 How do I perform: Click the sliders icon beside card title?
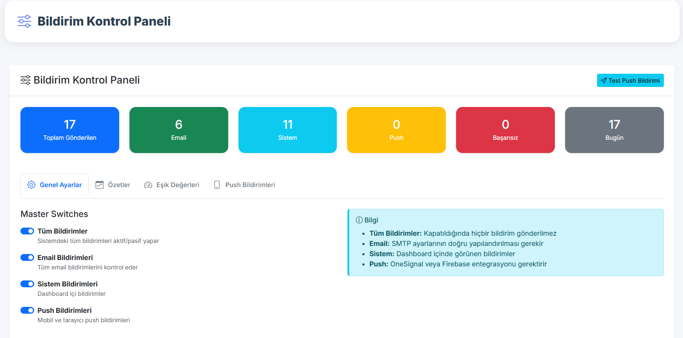point(26,80)
